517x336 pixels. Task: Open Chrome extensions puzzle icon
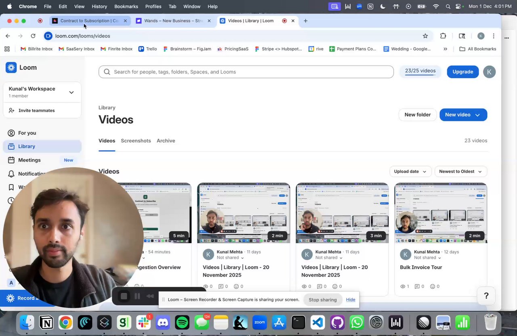(443, 36)
